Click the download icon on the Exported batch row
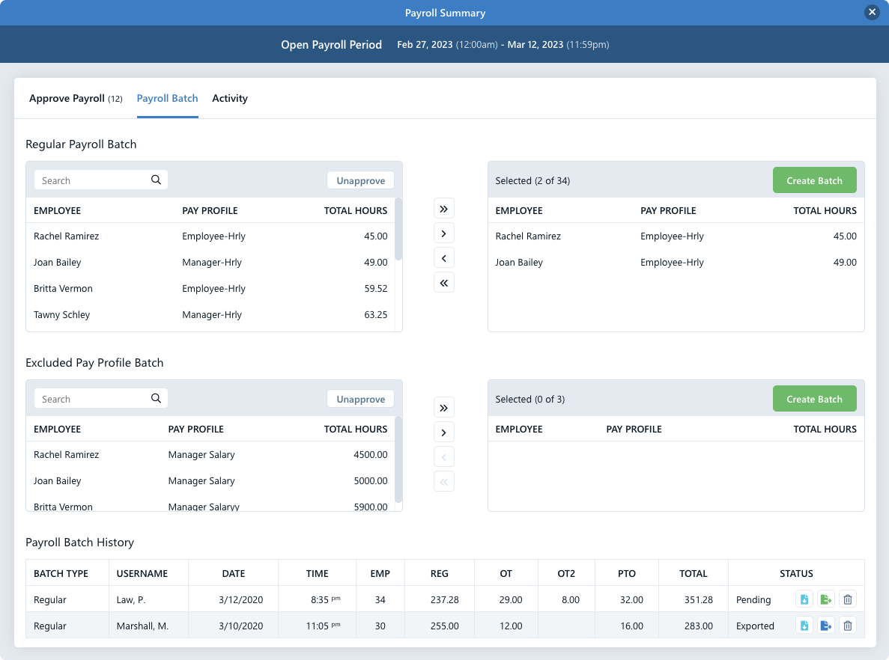The height and width of the screenshot is (660, 889). click(x=804, y=625)
